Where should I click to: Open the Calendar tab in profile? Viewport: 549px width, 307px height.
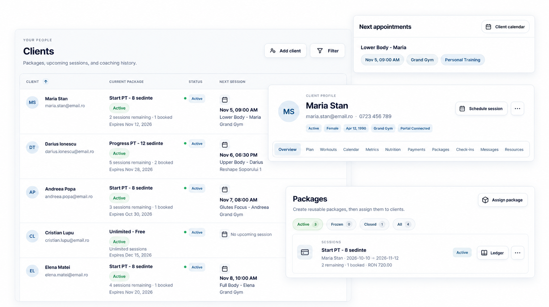351,150
